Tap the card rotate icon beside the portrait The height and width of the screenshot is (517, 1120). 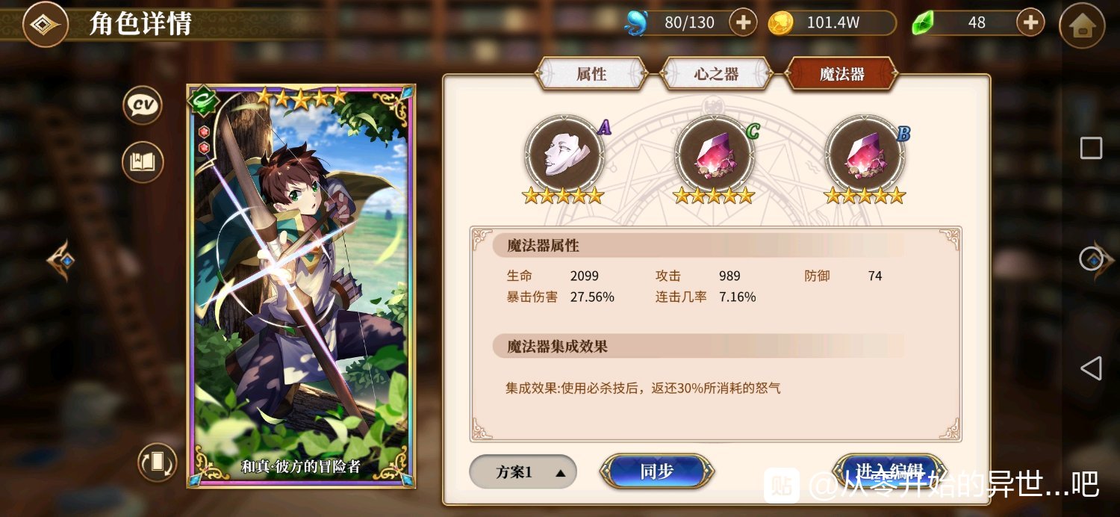[x=158, y=462]
